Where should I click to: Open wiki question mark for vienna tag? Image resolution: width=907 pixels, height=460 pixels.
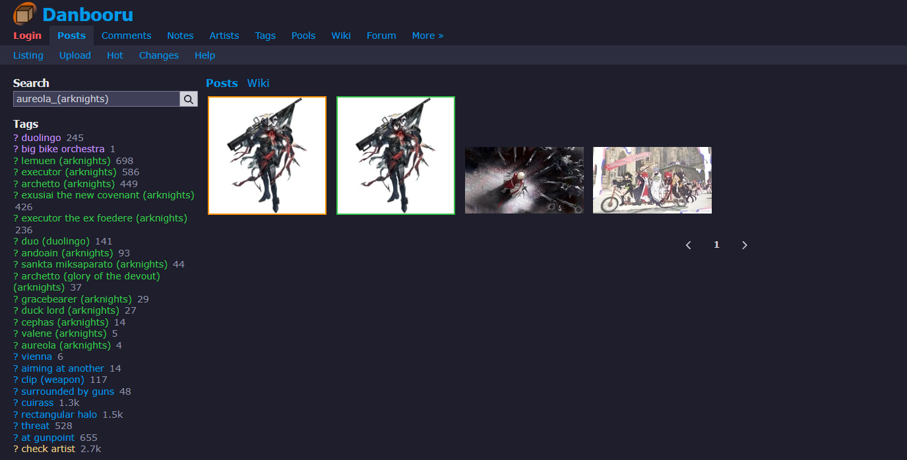[x=16, y=357]
